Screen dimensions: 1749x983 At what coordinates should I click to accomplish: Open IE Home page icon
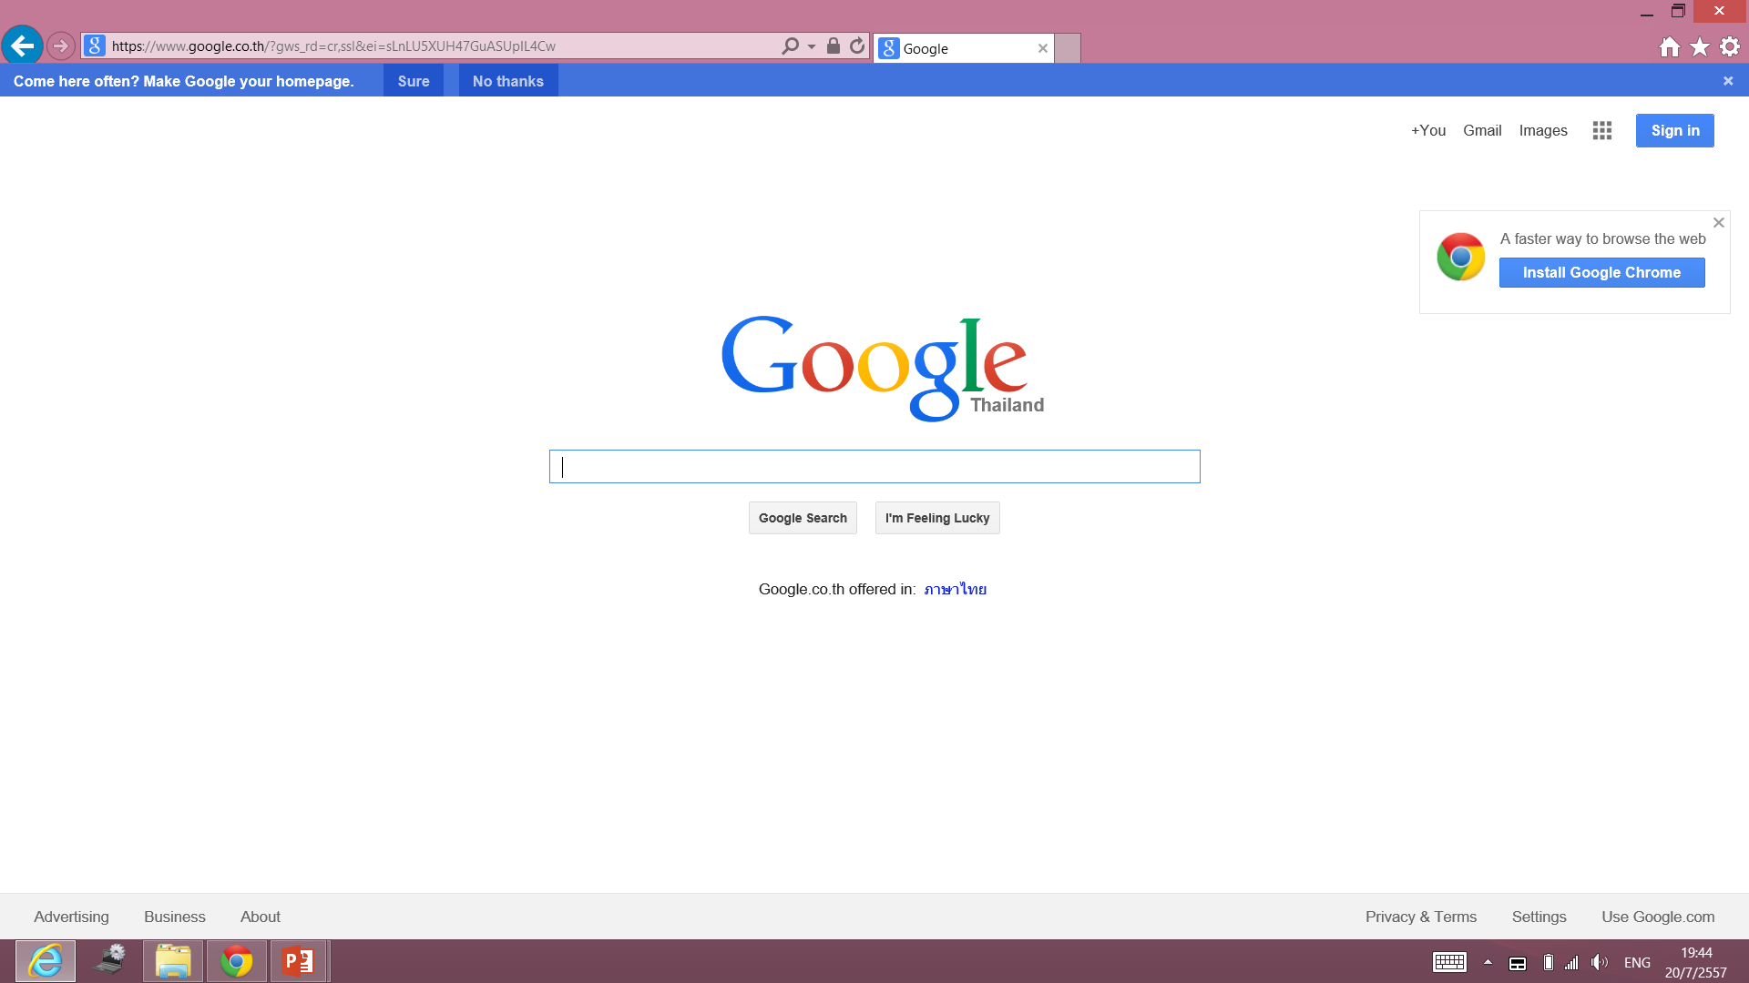pos(1669,47)
